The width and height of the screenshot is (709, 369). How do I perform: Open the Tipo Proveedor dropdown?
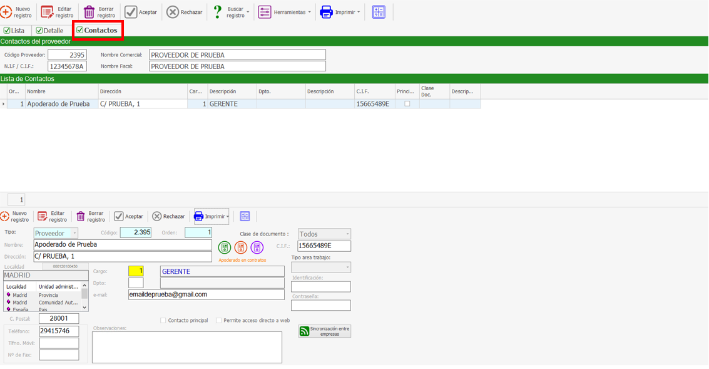[x=55, y=233]
